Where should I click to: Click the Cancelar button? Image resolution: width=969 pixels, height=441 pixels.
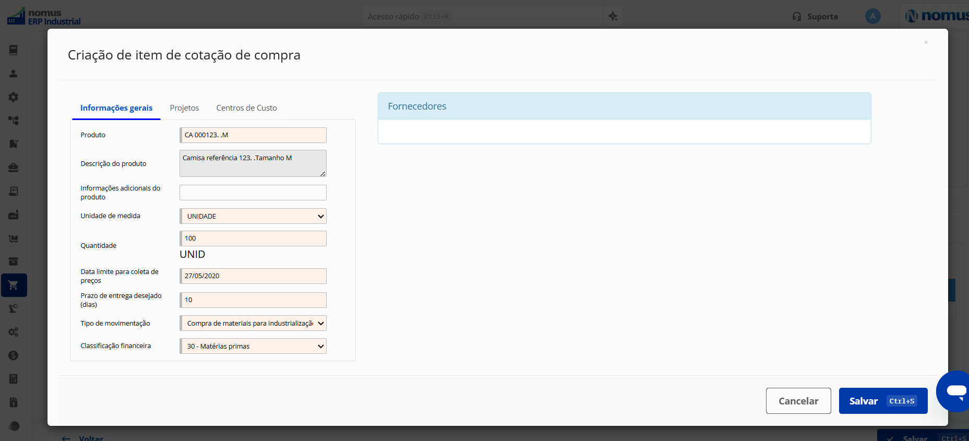[x=798, y=401]
